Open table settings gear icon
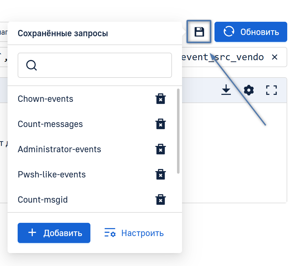The width and height of the screenshot is (297, 266). [249, 90]
